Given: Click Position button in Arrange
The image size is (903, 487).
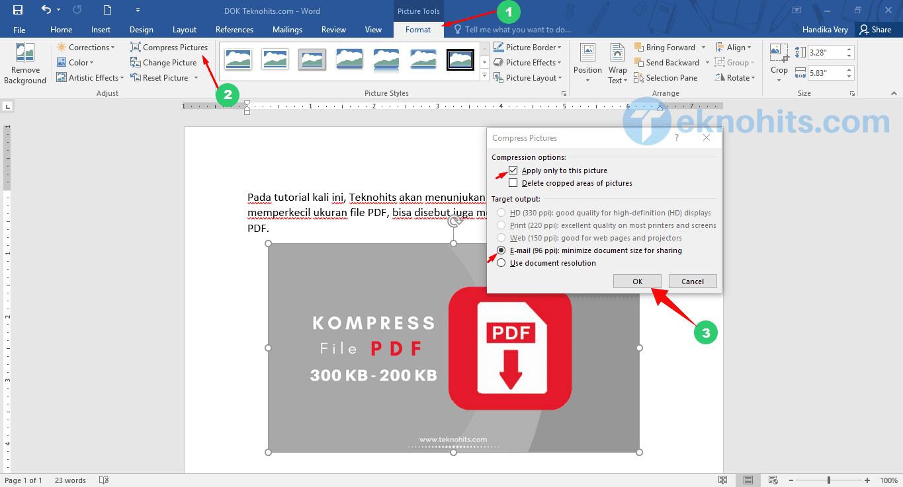Looking at the screenshot, I should tap(587, 63).
